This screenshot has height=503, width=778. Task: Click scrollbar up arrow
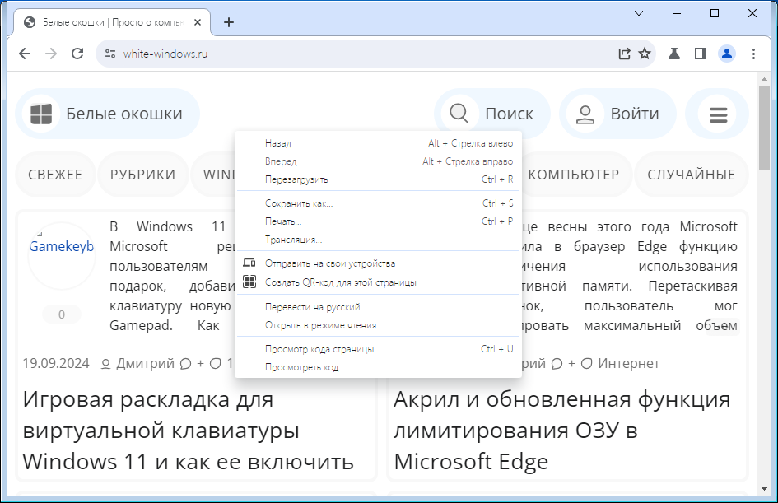click(x=764, y=78)
